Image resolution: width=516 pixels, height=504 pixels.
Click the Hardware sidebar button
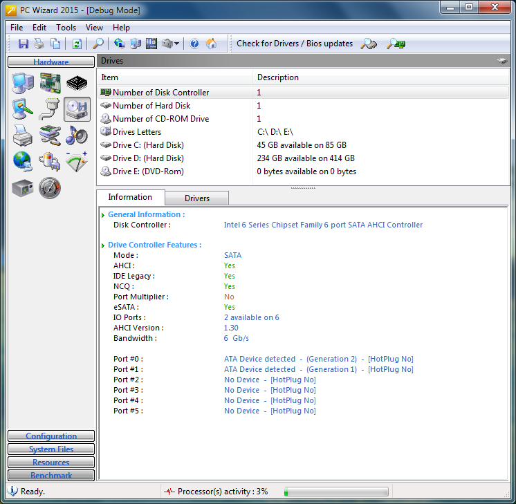[x=51, y=62]
